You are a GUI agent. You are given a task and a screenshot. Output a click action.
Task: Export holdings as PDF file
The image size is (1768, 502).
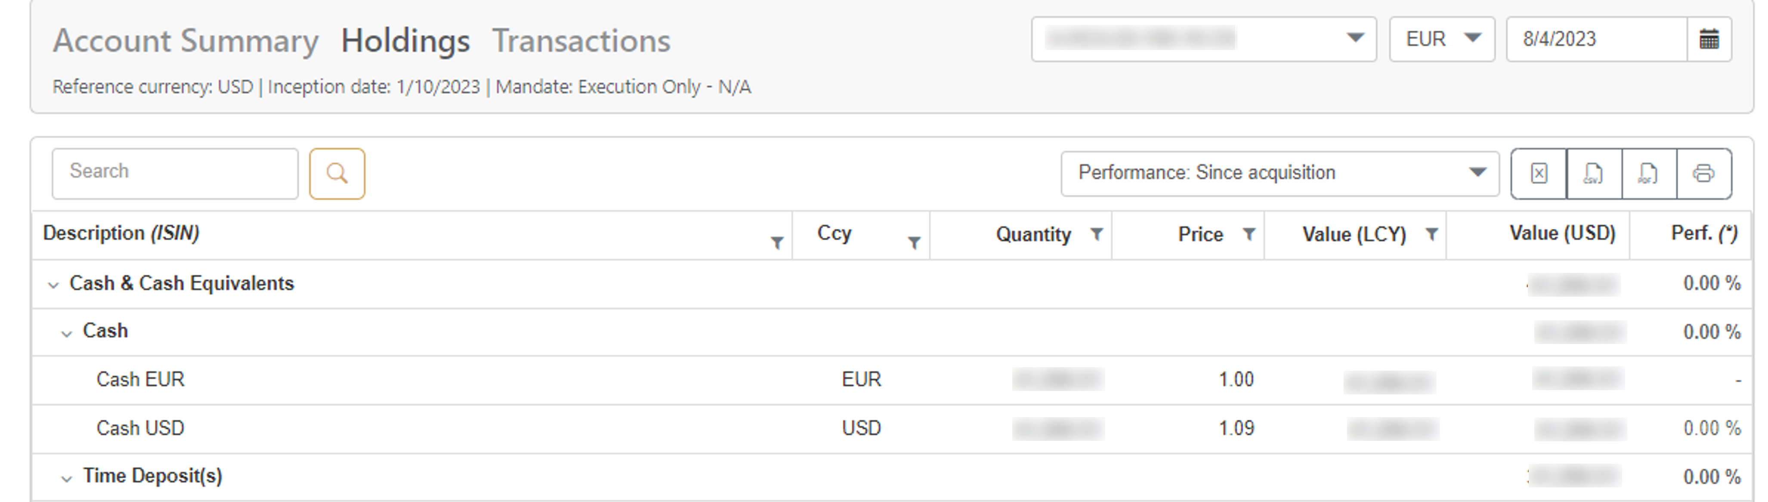click(1649, 174)
